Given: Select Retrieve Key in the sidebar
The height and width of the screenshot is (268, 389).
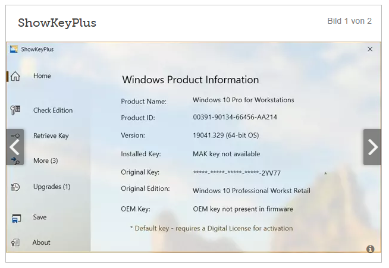Looking at the screenshot, I should 51,135.
